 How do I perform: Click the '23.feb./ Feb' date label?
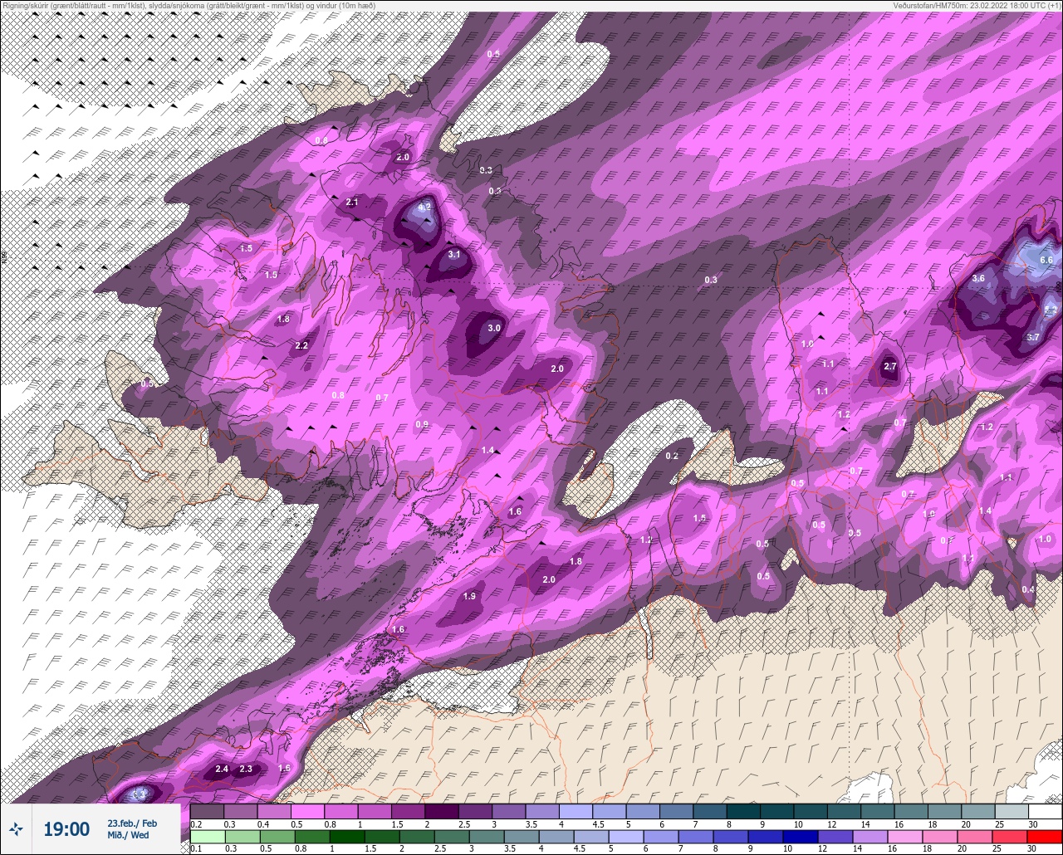pyautogui.click(x=132, y=823)
